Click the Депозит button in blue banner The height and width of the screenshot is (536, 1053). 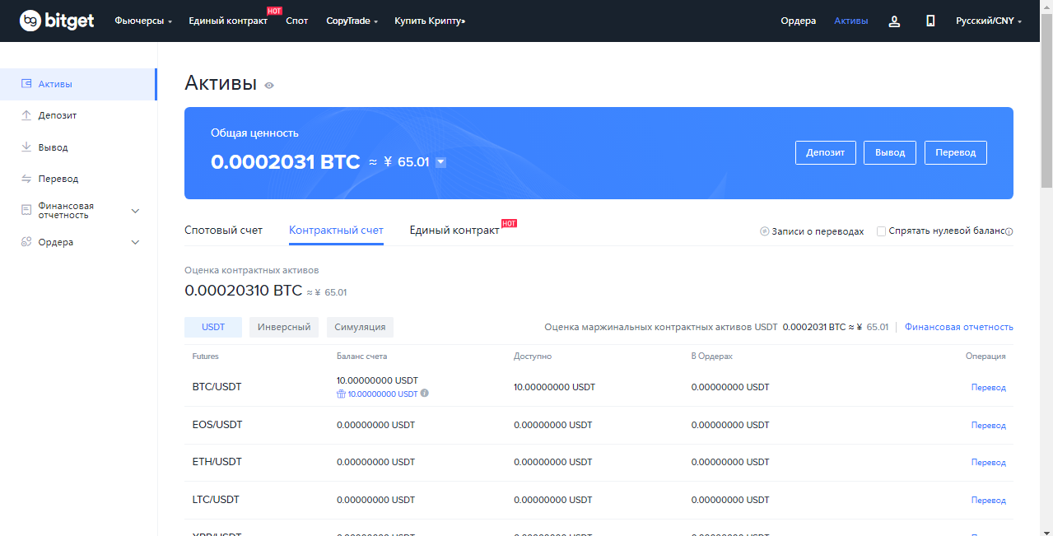point(826,152)
